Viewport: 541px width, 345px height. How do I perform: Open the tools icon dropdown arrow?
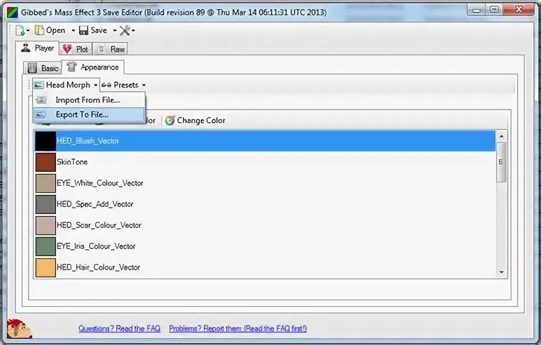click(x=133, y=31)
